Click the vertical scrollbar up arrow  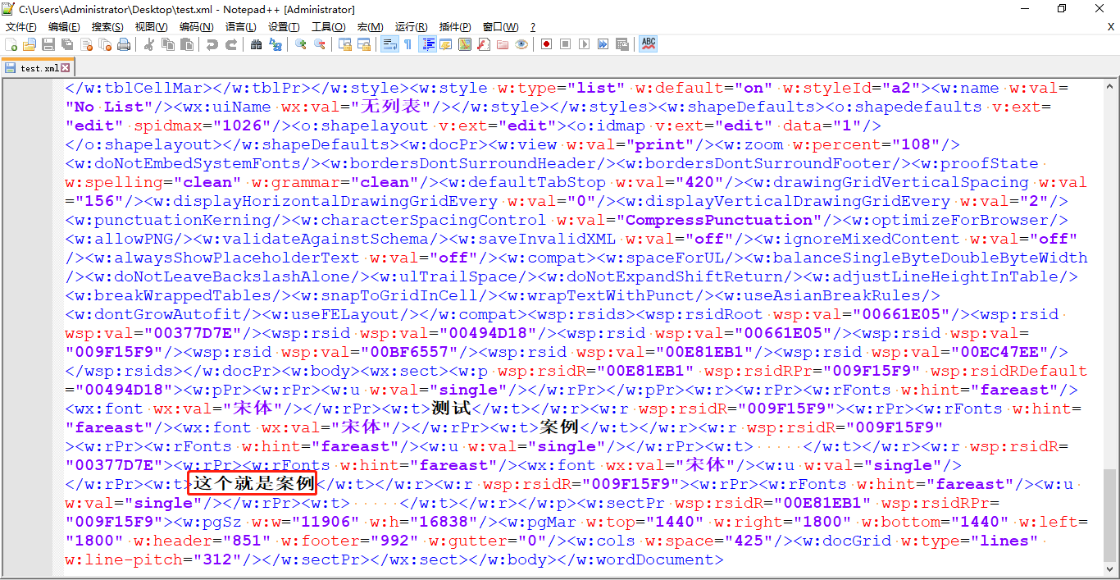pyautogui.click(x=1110, y=86)
